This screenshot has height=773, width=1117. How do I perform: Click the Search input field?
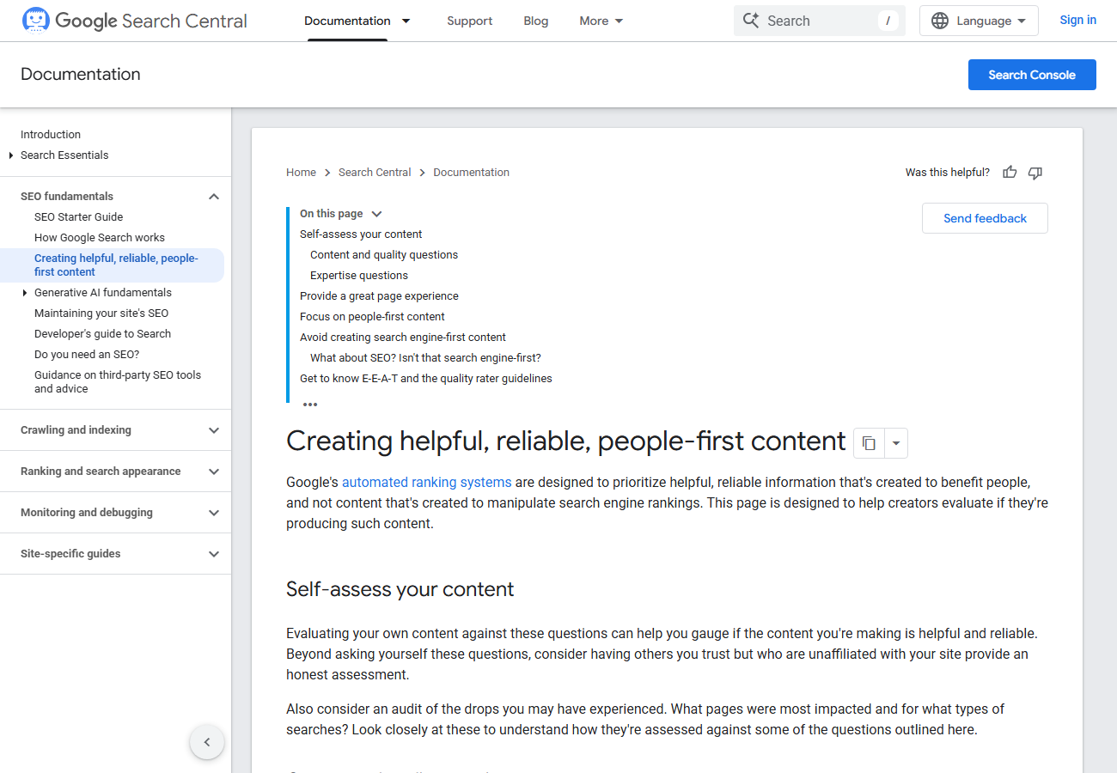click(x=820, y=21)
